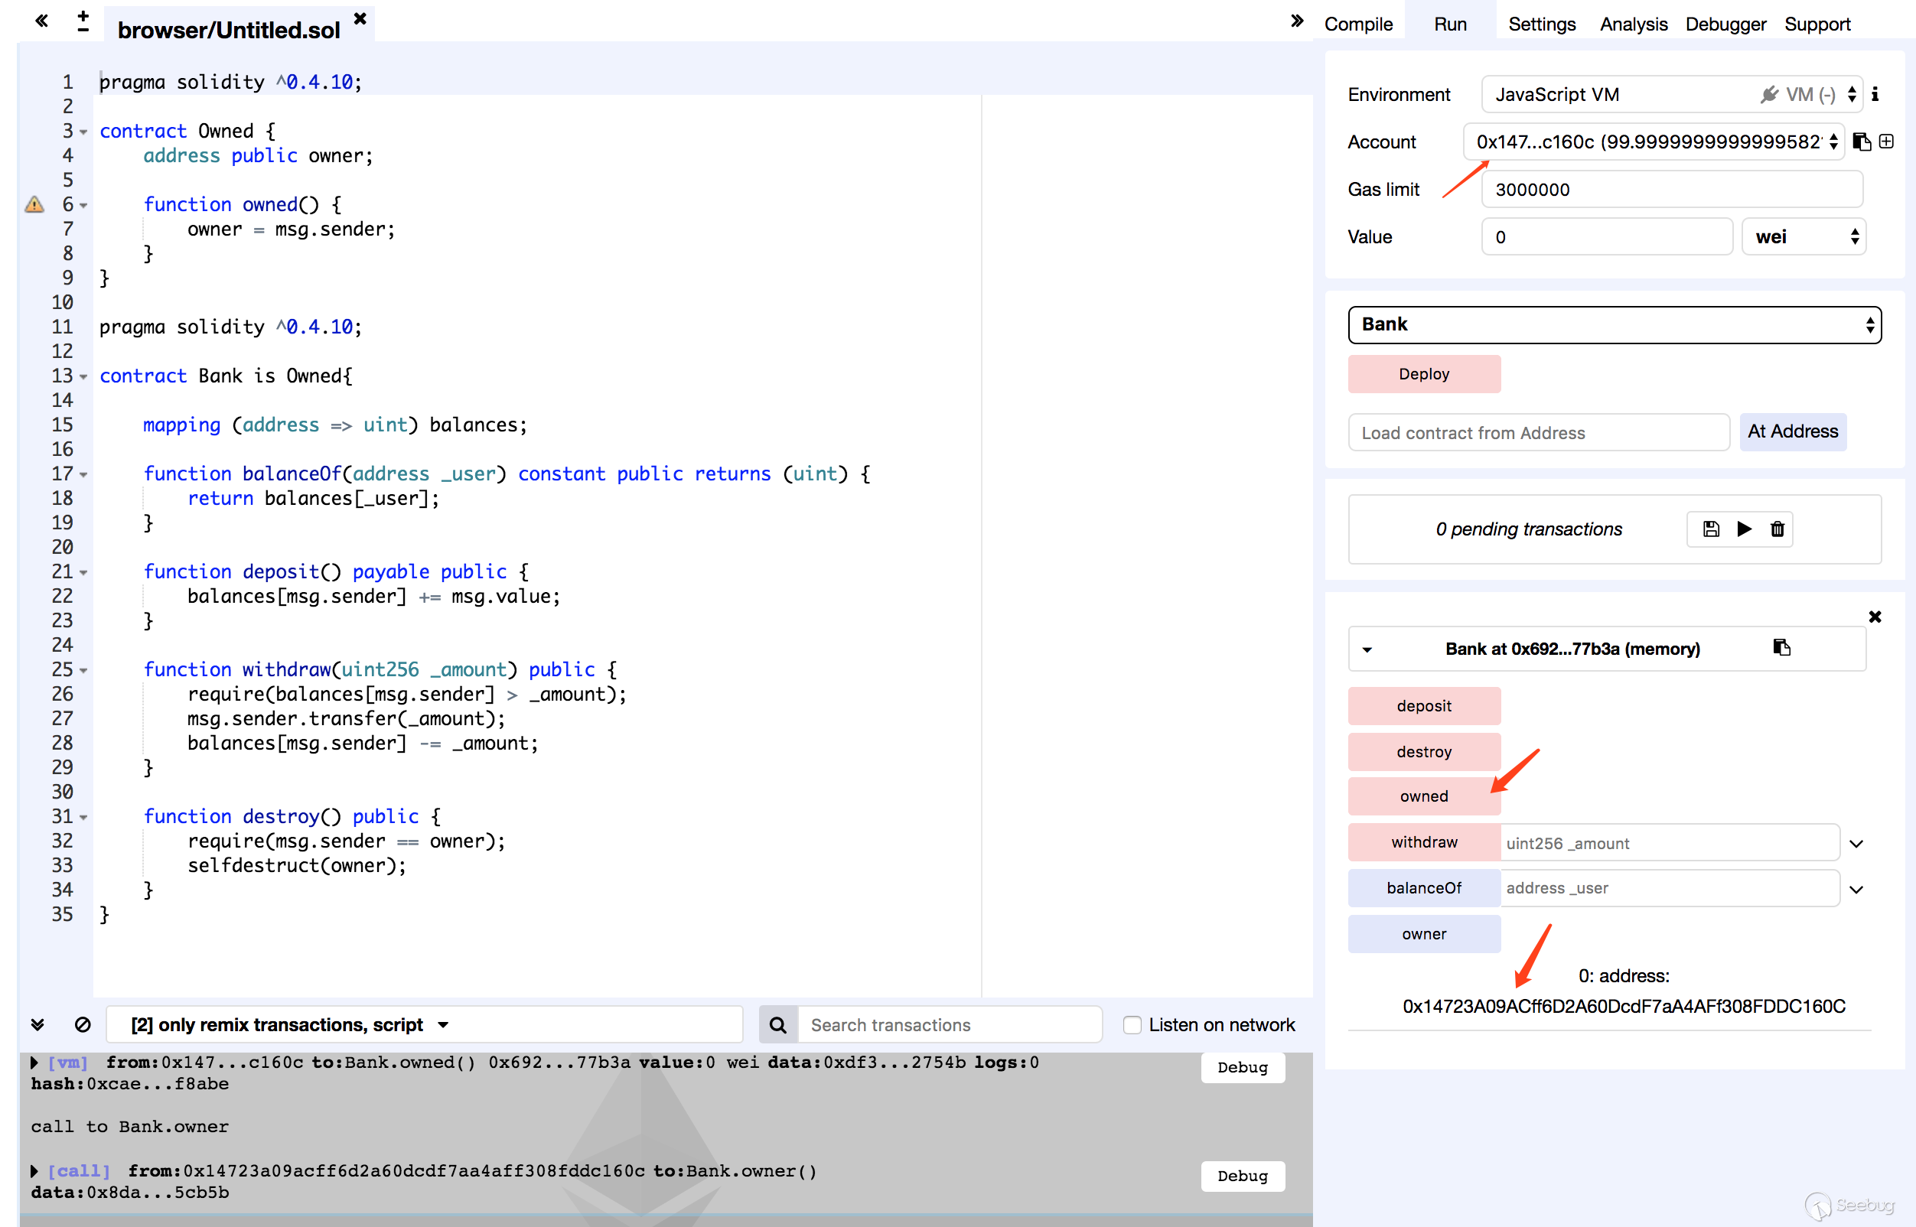Click the At Address button
This screenshot has height=1227, width=1916.
point(1793,432)
